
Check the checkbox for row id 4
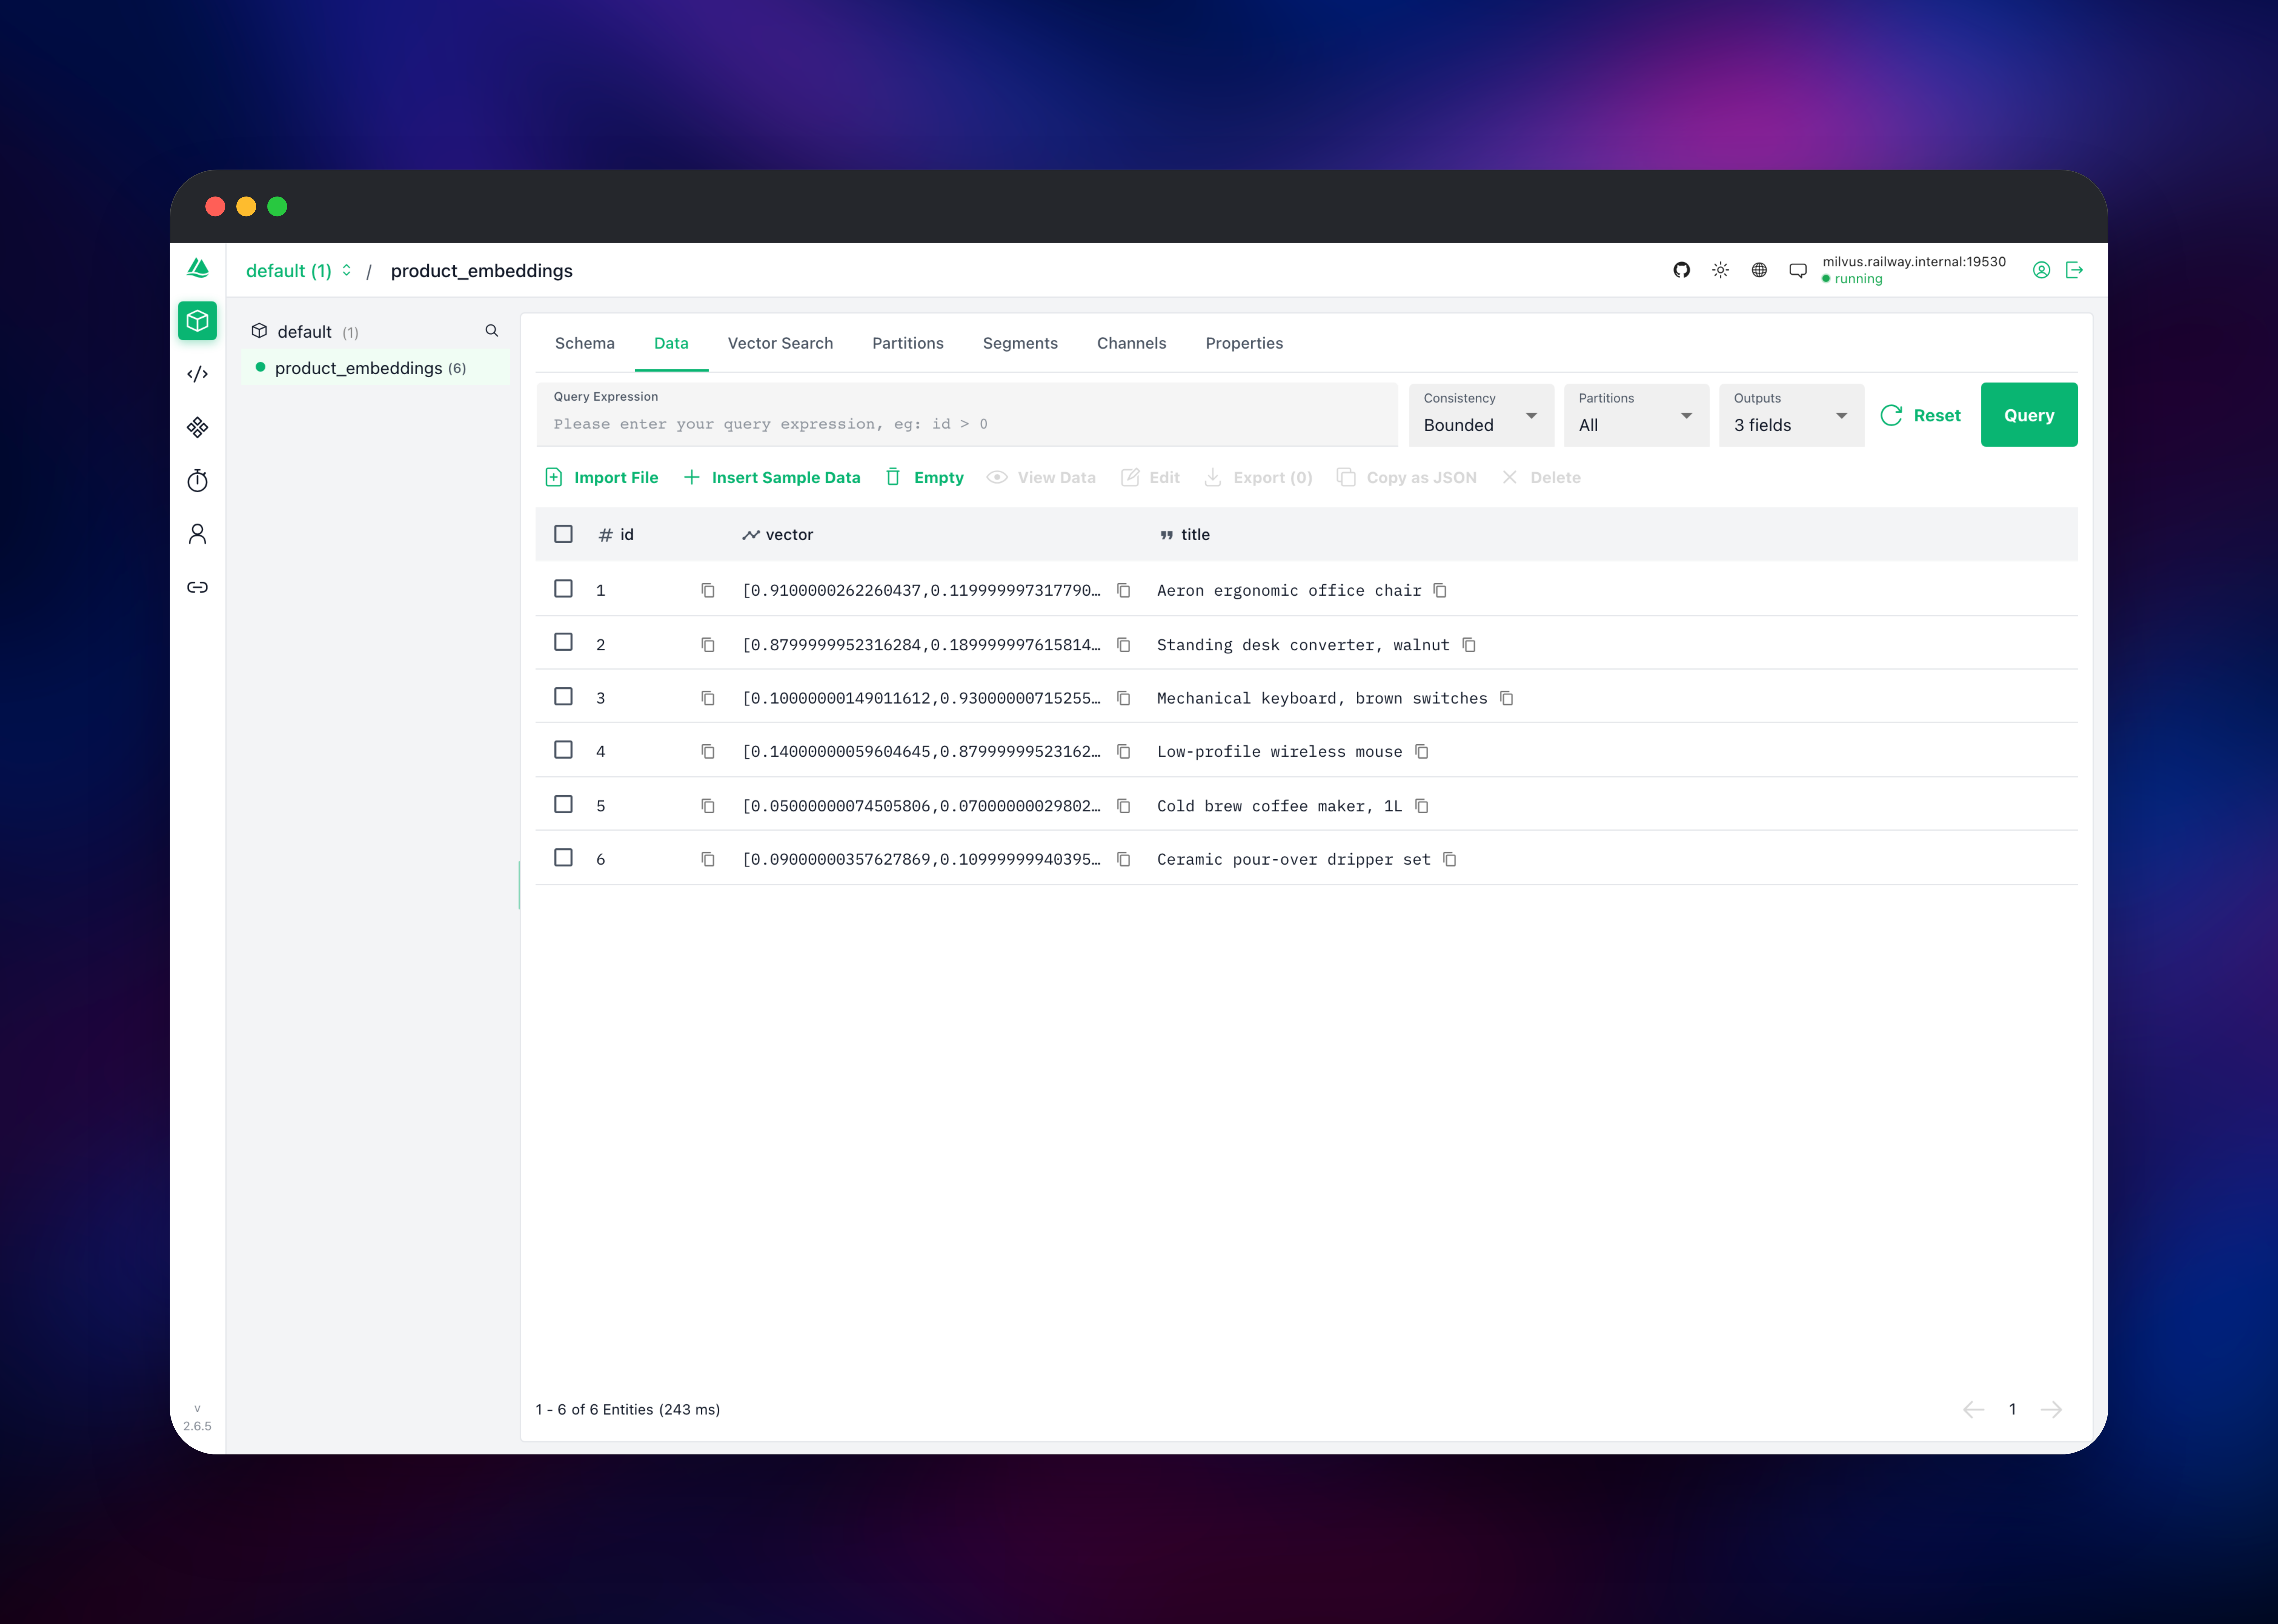pyautogui.click(x=563, y=750)
